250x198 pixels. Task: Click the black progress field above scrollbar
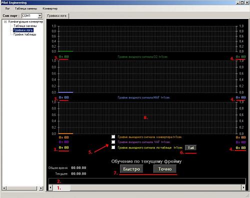tap(147, 181)
